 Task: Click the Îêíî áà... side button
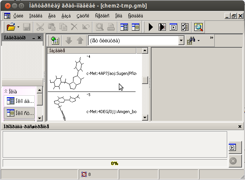tap(19, 101)
